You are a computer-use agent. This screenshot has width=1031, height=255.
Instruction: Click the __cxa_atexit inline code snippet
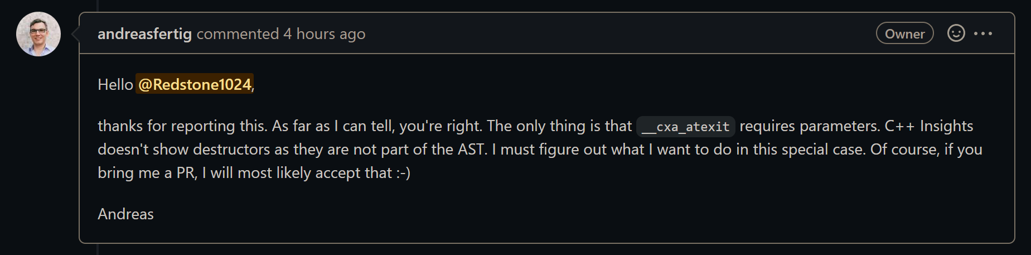coord(685,127)
